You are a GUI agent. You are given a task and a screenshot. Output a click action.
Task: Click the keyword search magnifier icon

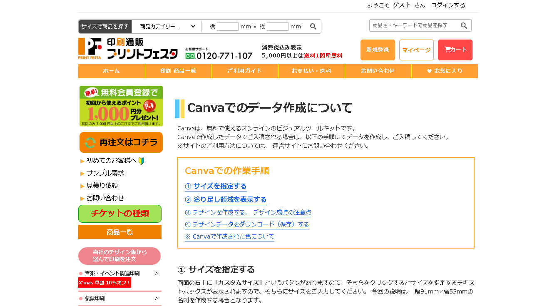464,26
